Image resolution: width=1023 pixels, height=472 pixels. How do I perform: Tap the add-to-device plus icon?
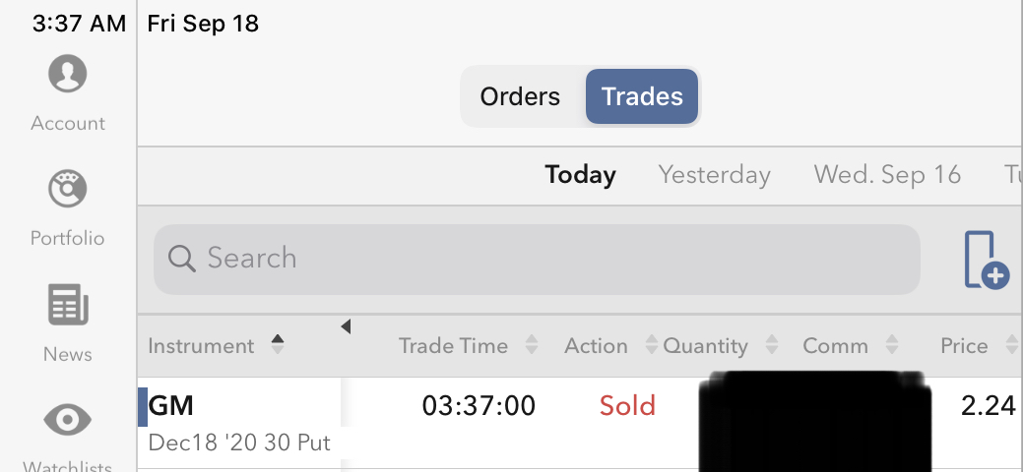(x=986, y=261)
